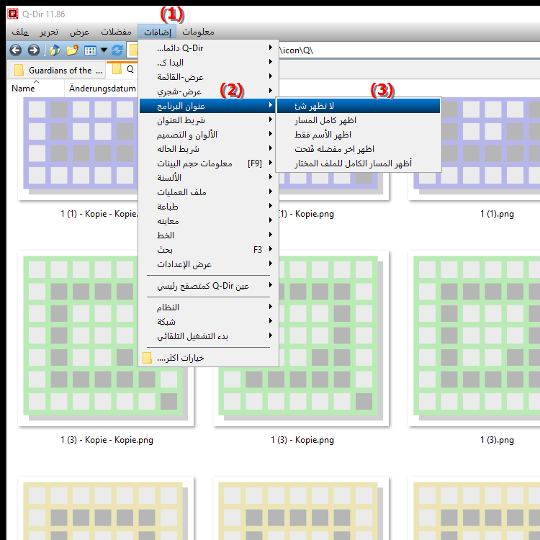Open the عرض menu
The image size is (540, 540).
tap(79, 32)
